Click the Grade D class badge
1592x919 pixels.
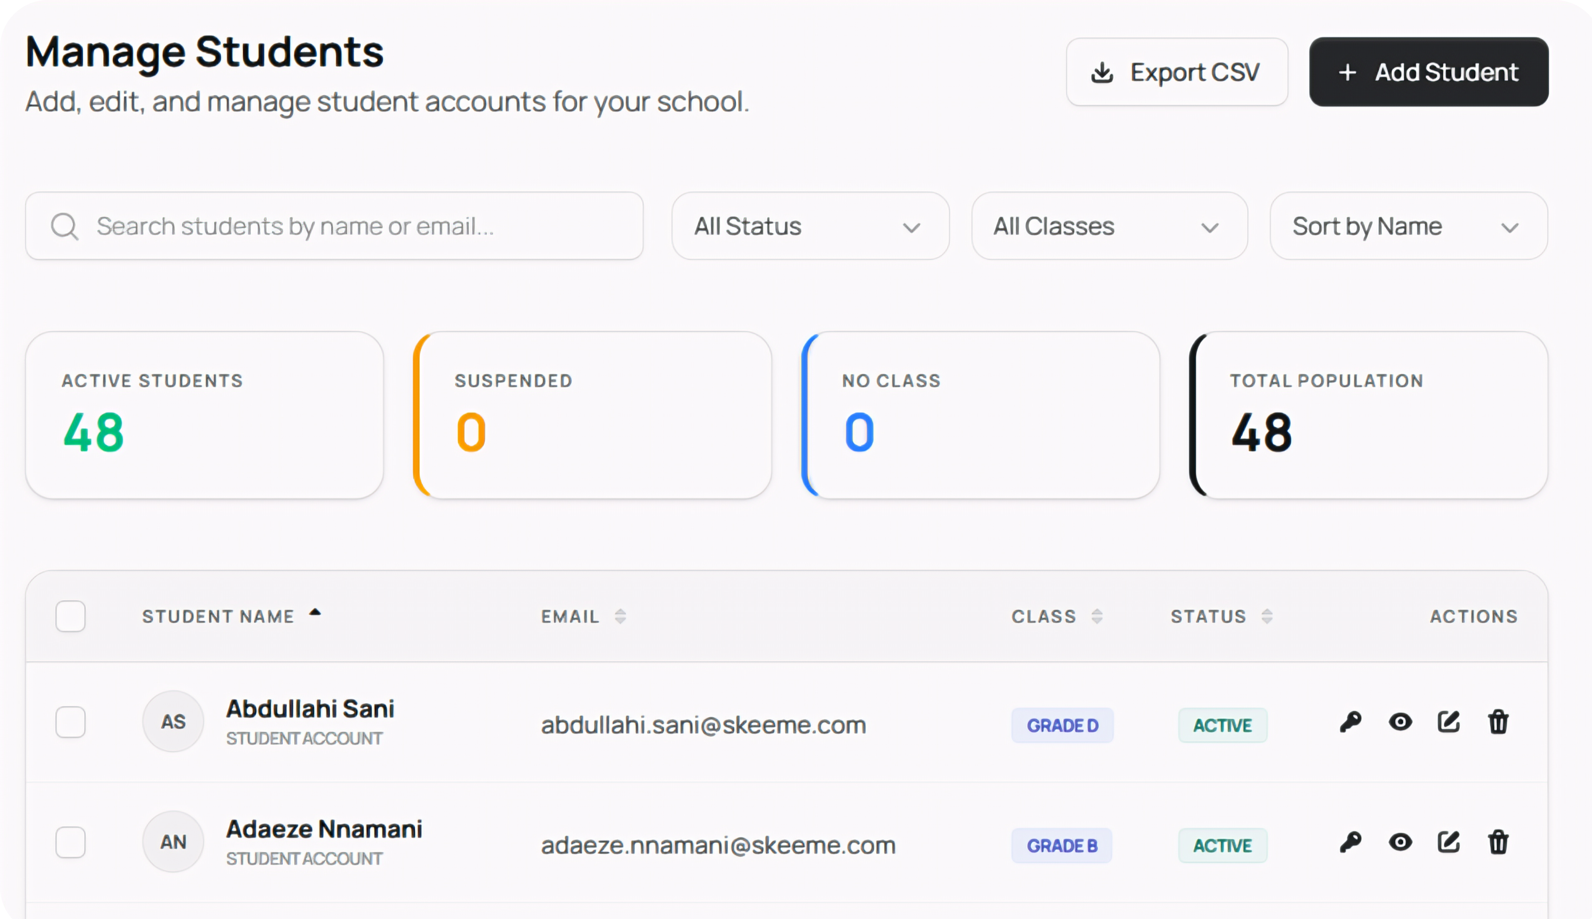[x=1062, y=725]
